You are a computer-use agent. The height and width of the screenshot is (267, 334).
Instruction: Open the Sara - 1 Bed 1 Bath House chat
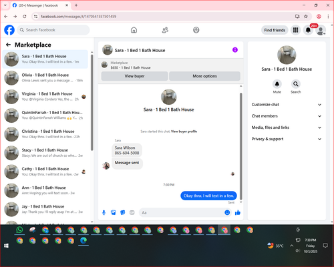45,59
